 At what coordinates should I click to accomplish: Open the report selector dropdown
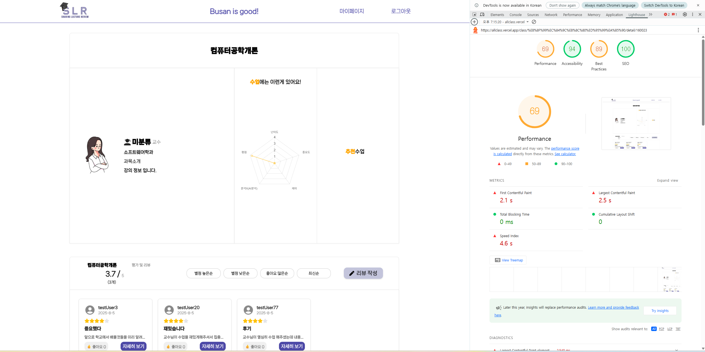click(x=506, y=22)
